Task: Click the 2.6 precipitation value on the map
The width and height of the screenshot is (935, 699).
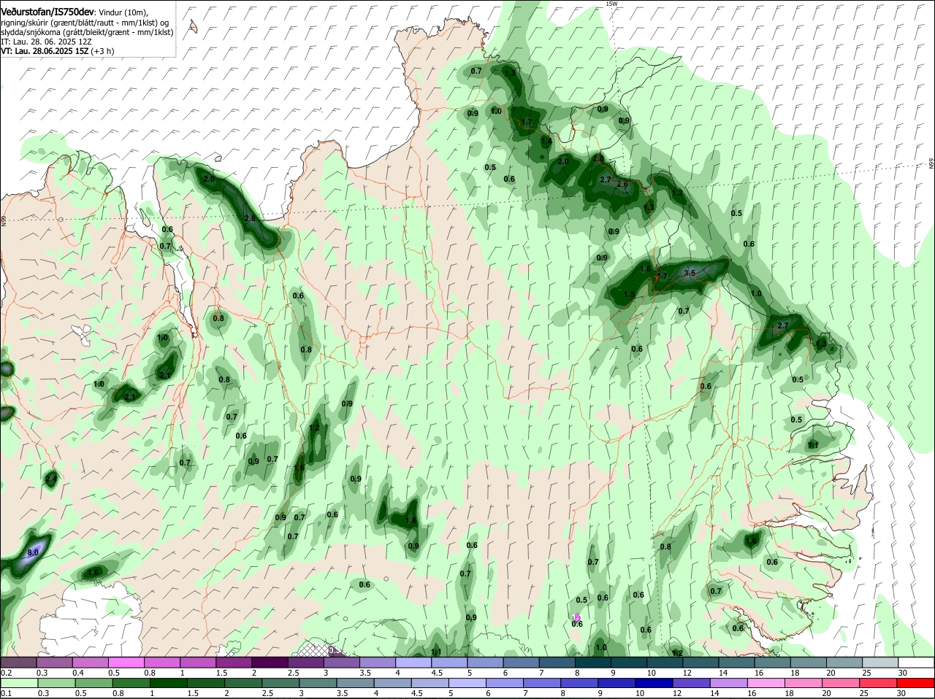Action: pos(622,185)
